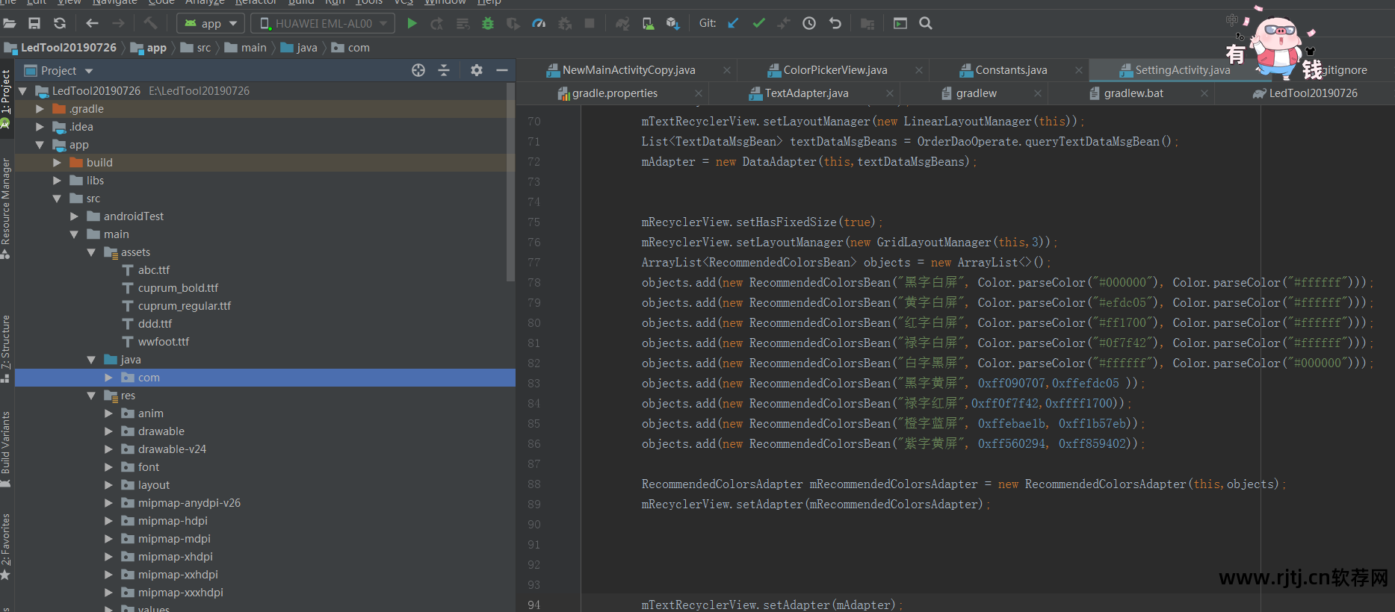Click the Project tree vertical scrollbar
This screenshot has height=612, width=1395.
point(510,183)
